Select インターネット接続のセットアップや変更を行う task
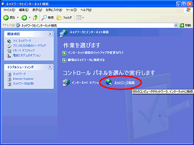The width and height of the screenshot is (194, 145). pyautogui.click(x=95, y=53)
